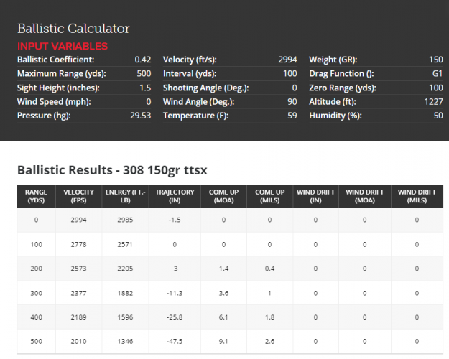Click the Altitude value 1227
Viewport: 449px width, 359px height.
coord(432,102)
